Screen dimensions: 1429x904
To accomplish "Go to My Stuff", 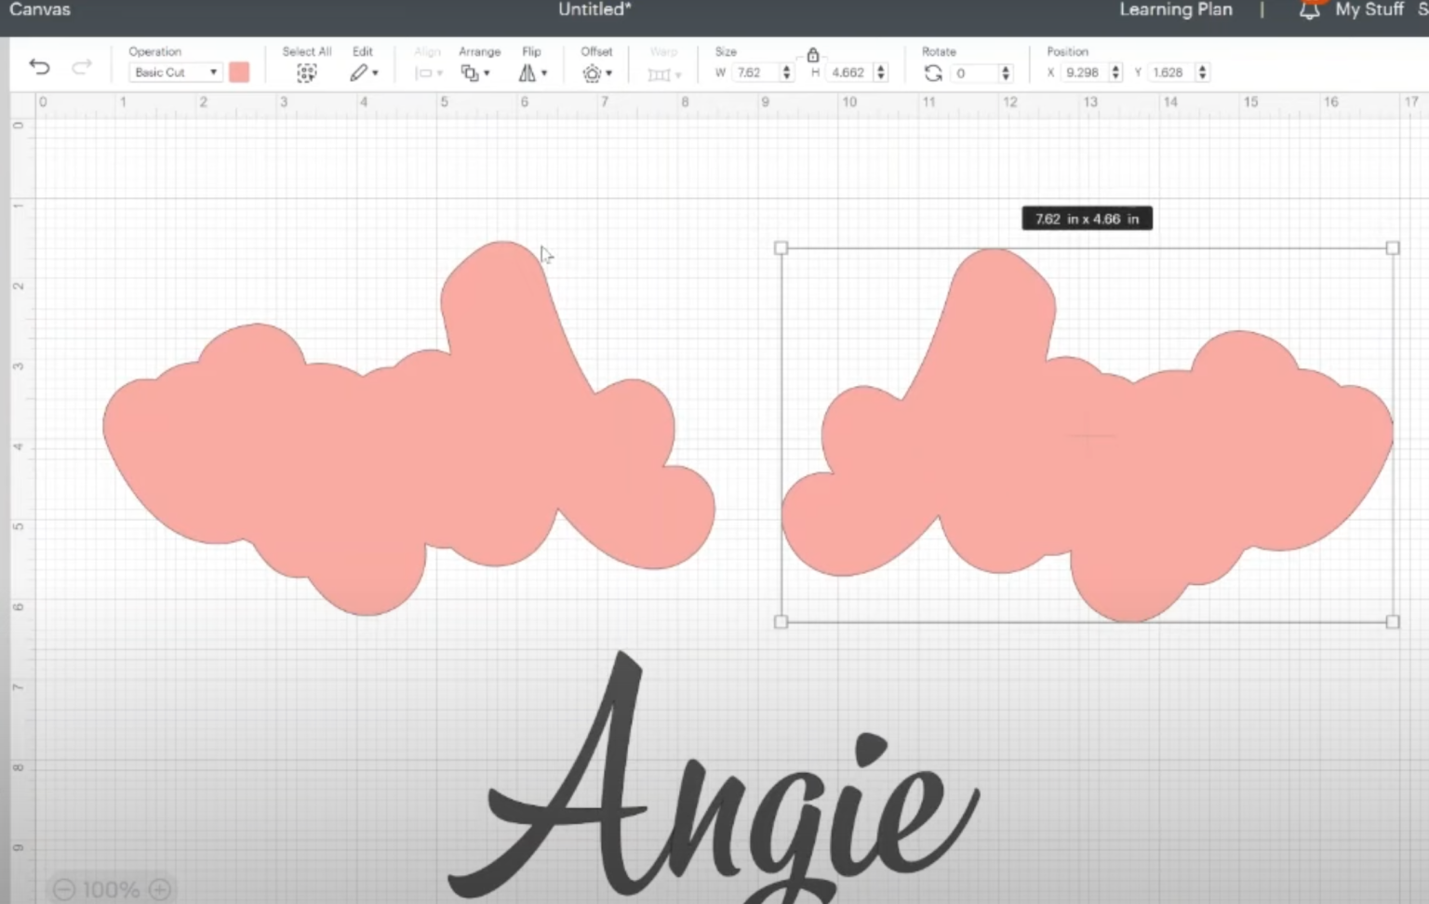I will [x=1369, y=10].
